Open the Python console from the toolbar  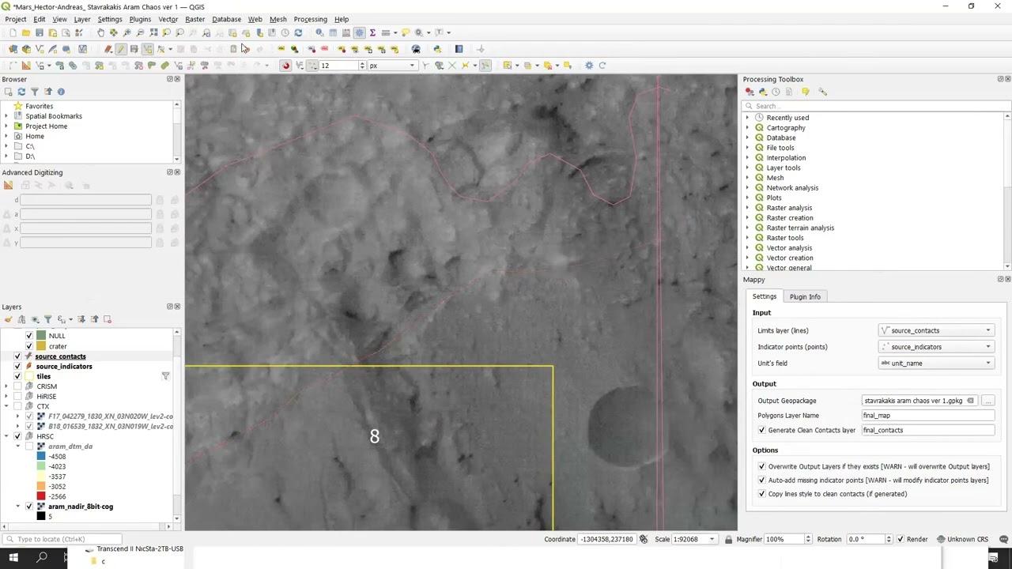(437, 49)
